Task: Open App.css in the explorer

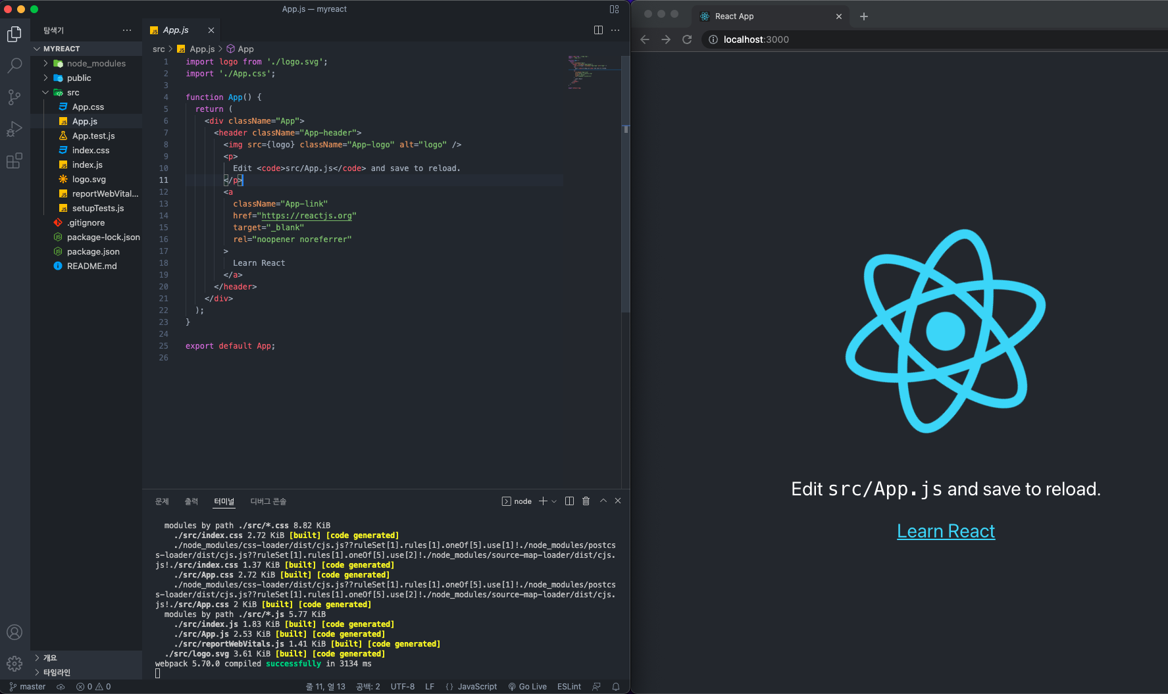Action: click(86, 107)
